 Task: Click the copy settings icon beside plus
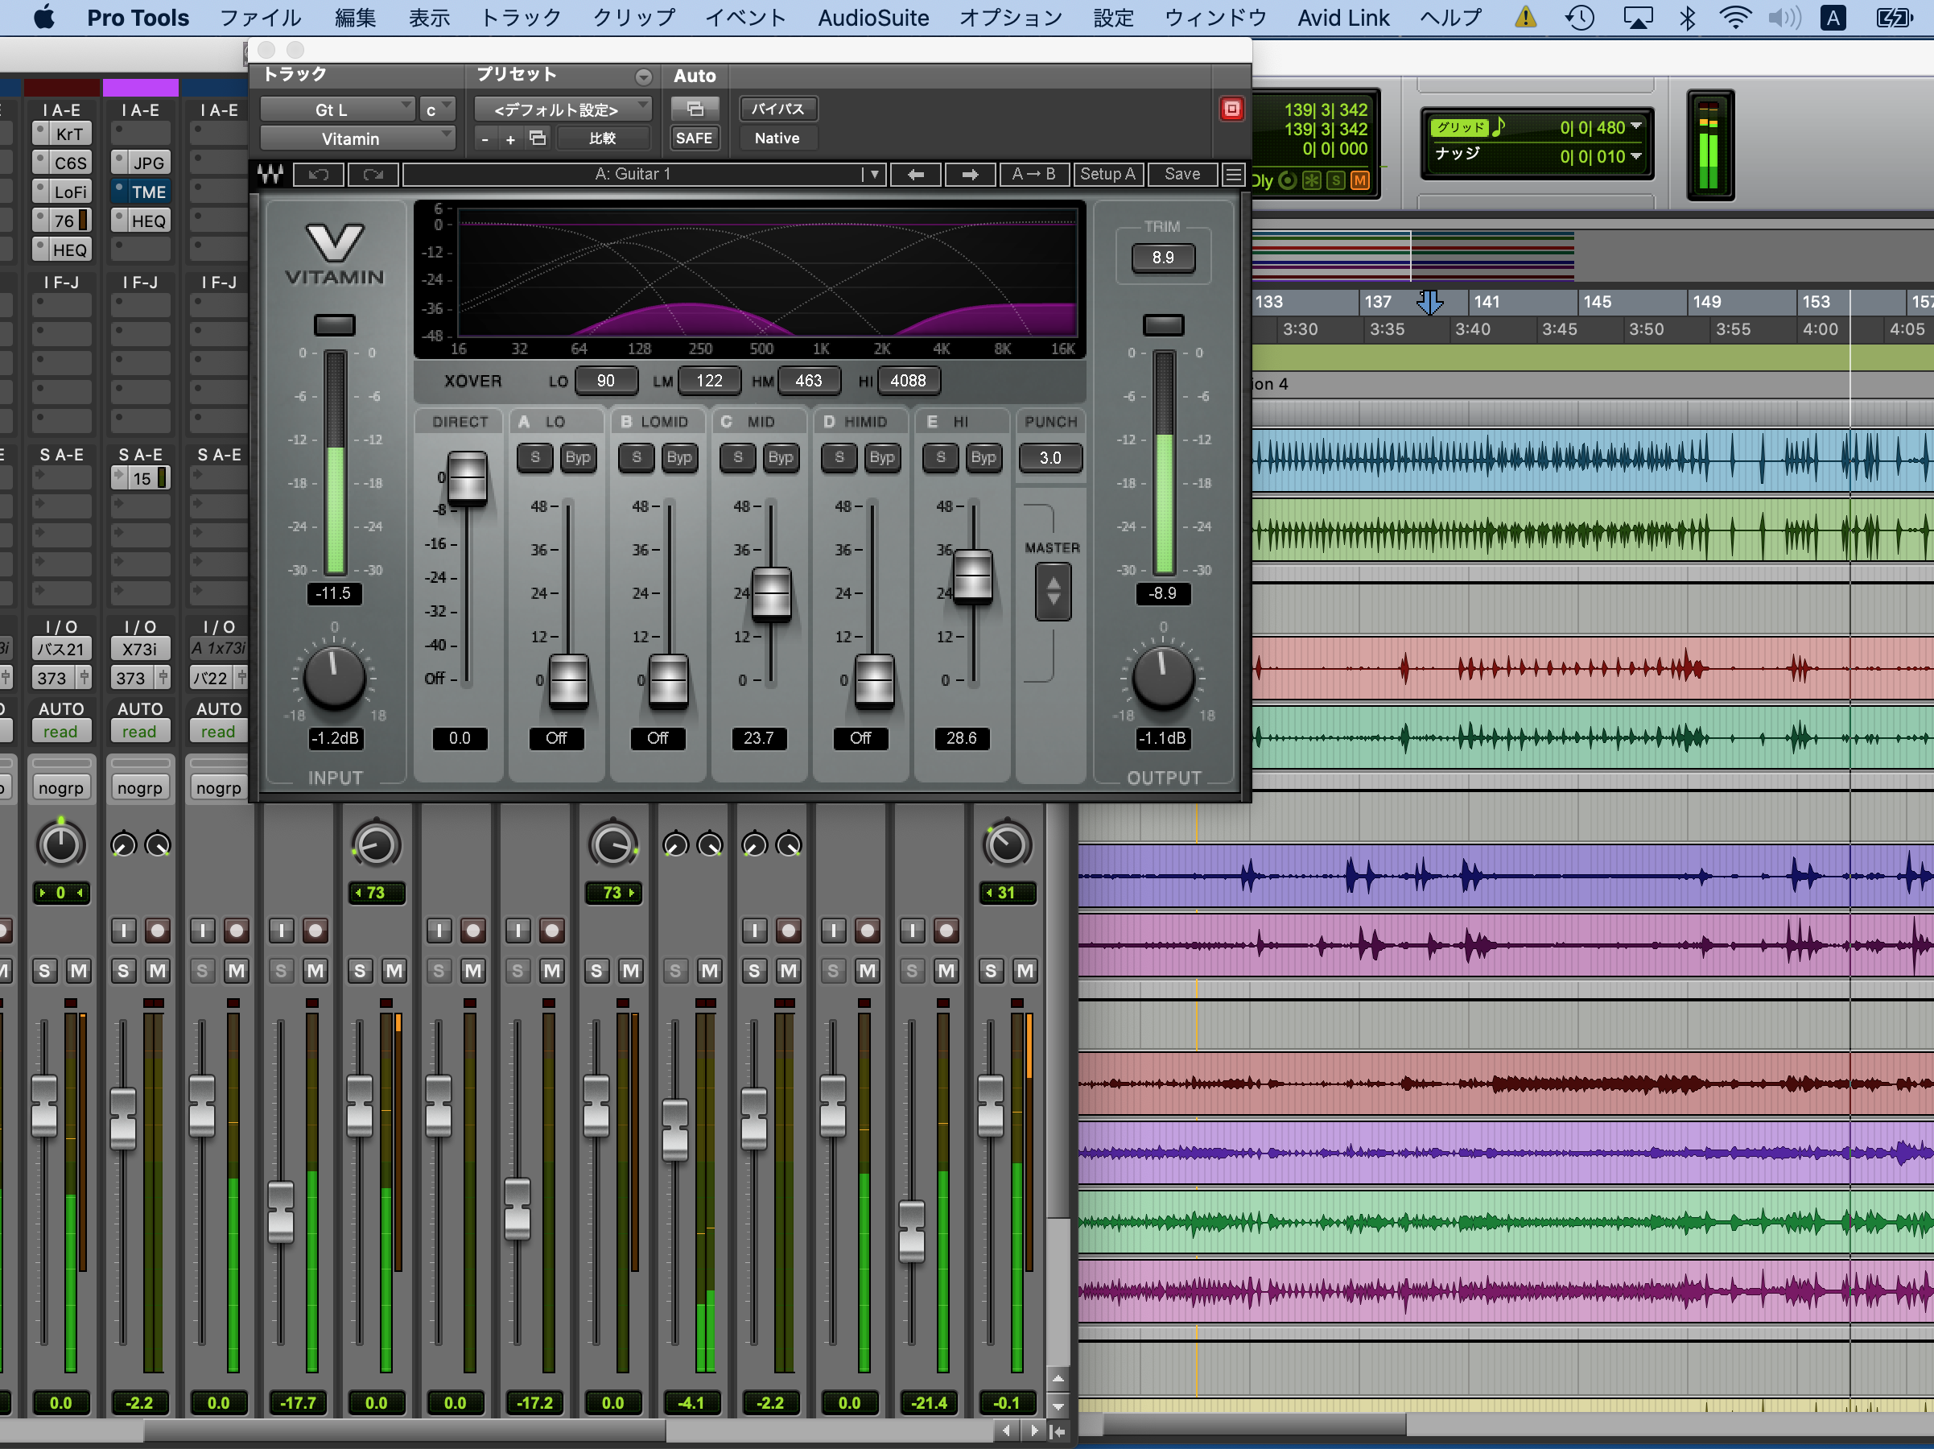click(x=538, y=138)
